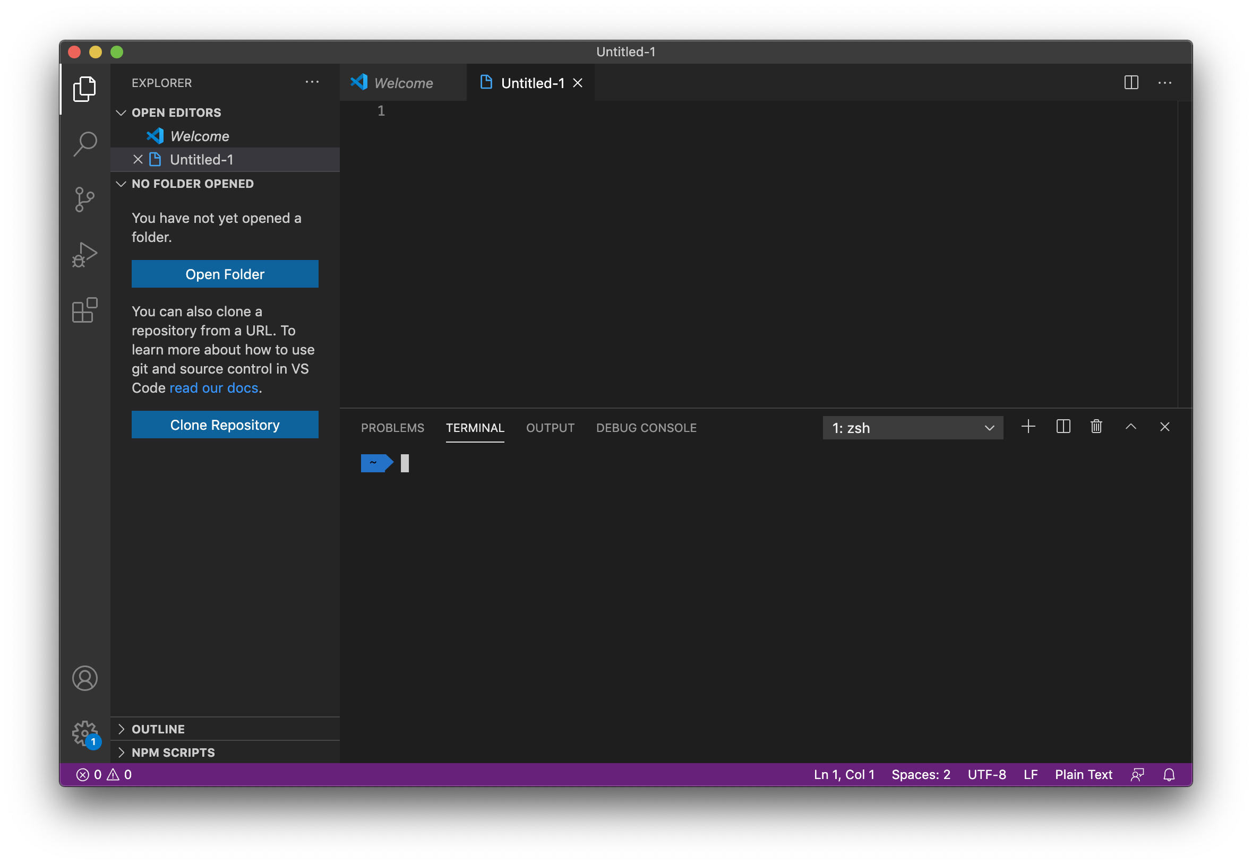Collapse the Open Editors section
The width and height of the screenshot is (1252, 865).
click(x=122, y=113)
